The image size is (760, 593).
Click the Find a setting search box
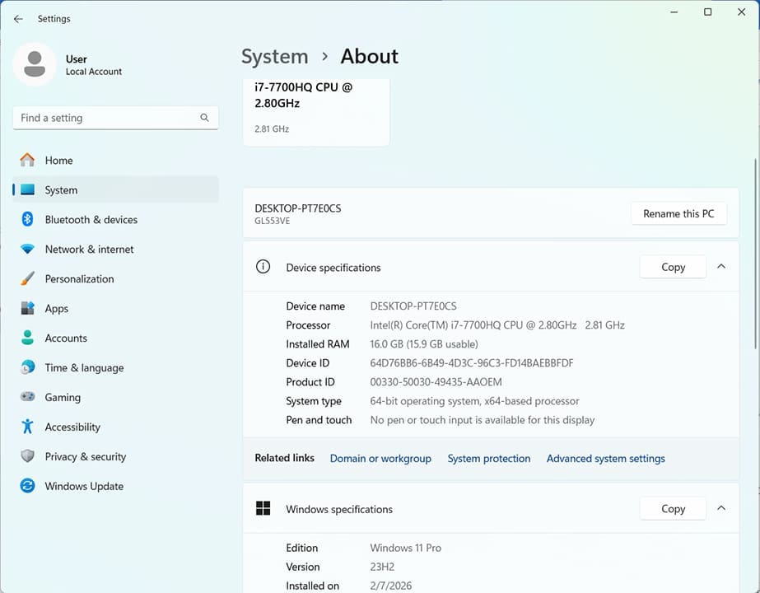[107, 118]
